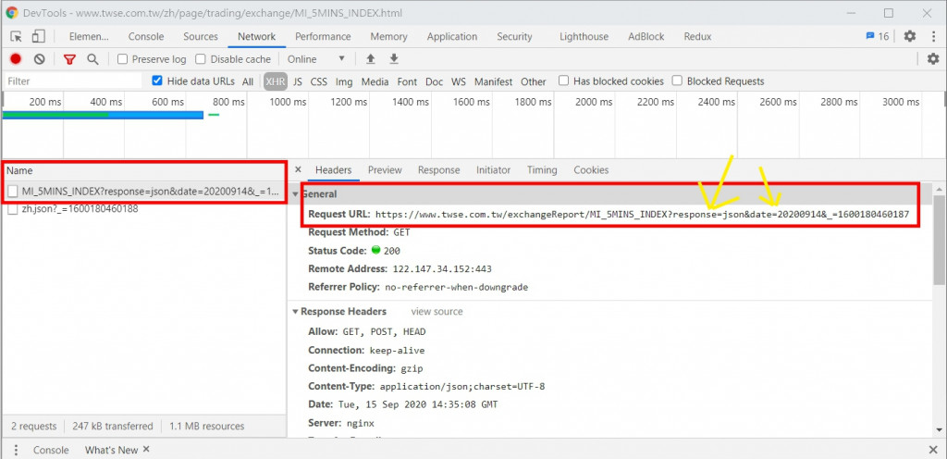Open the Security tab
The width and height of the screenshot is (947, 459).
tap(514, 36)
